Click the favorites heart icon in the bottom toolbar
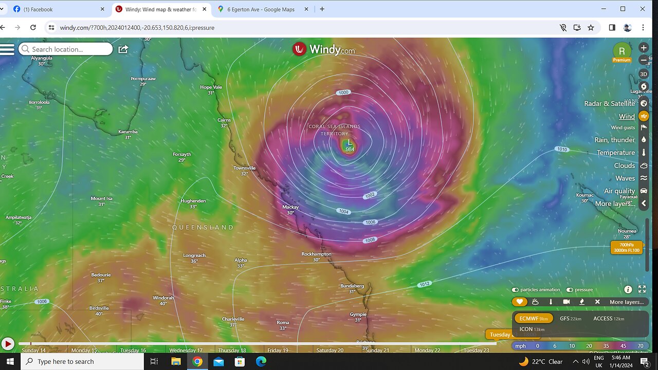The image size is (658, 370). [x=520, y=302]
